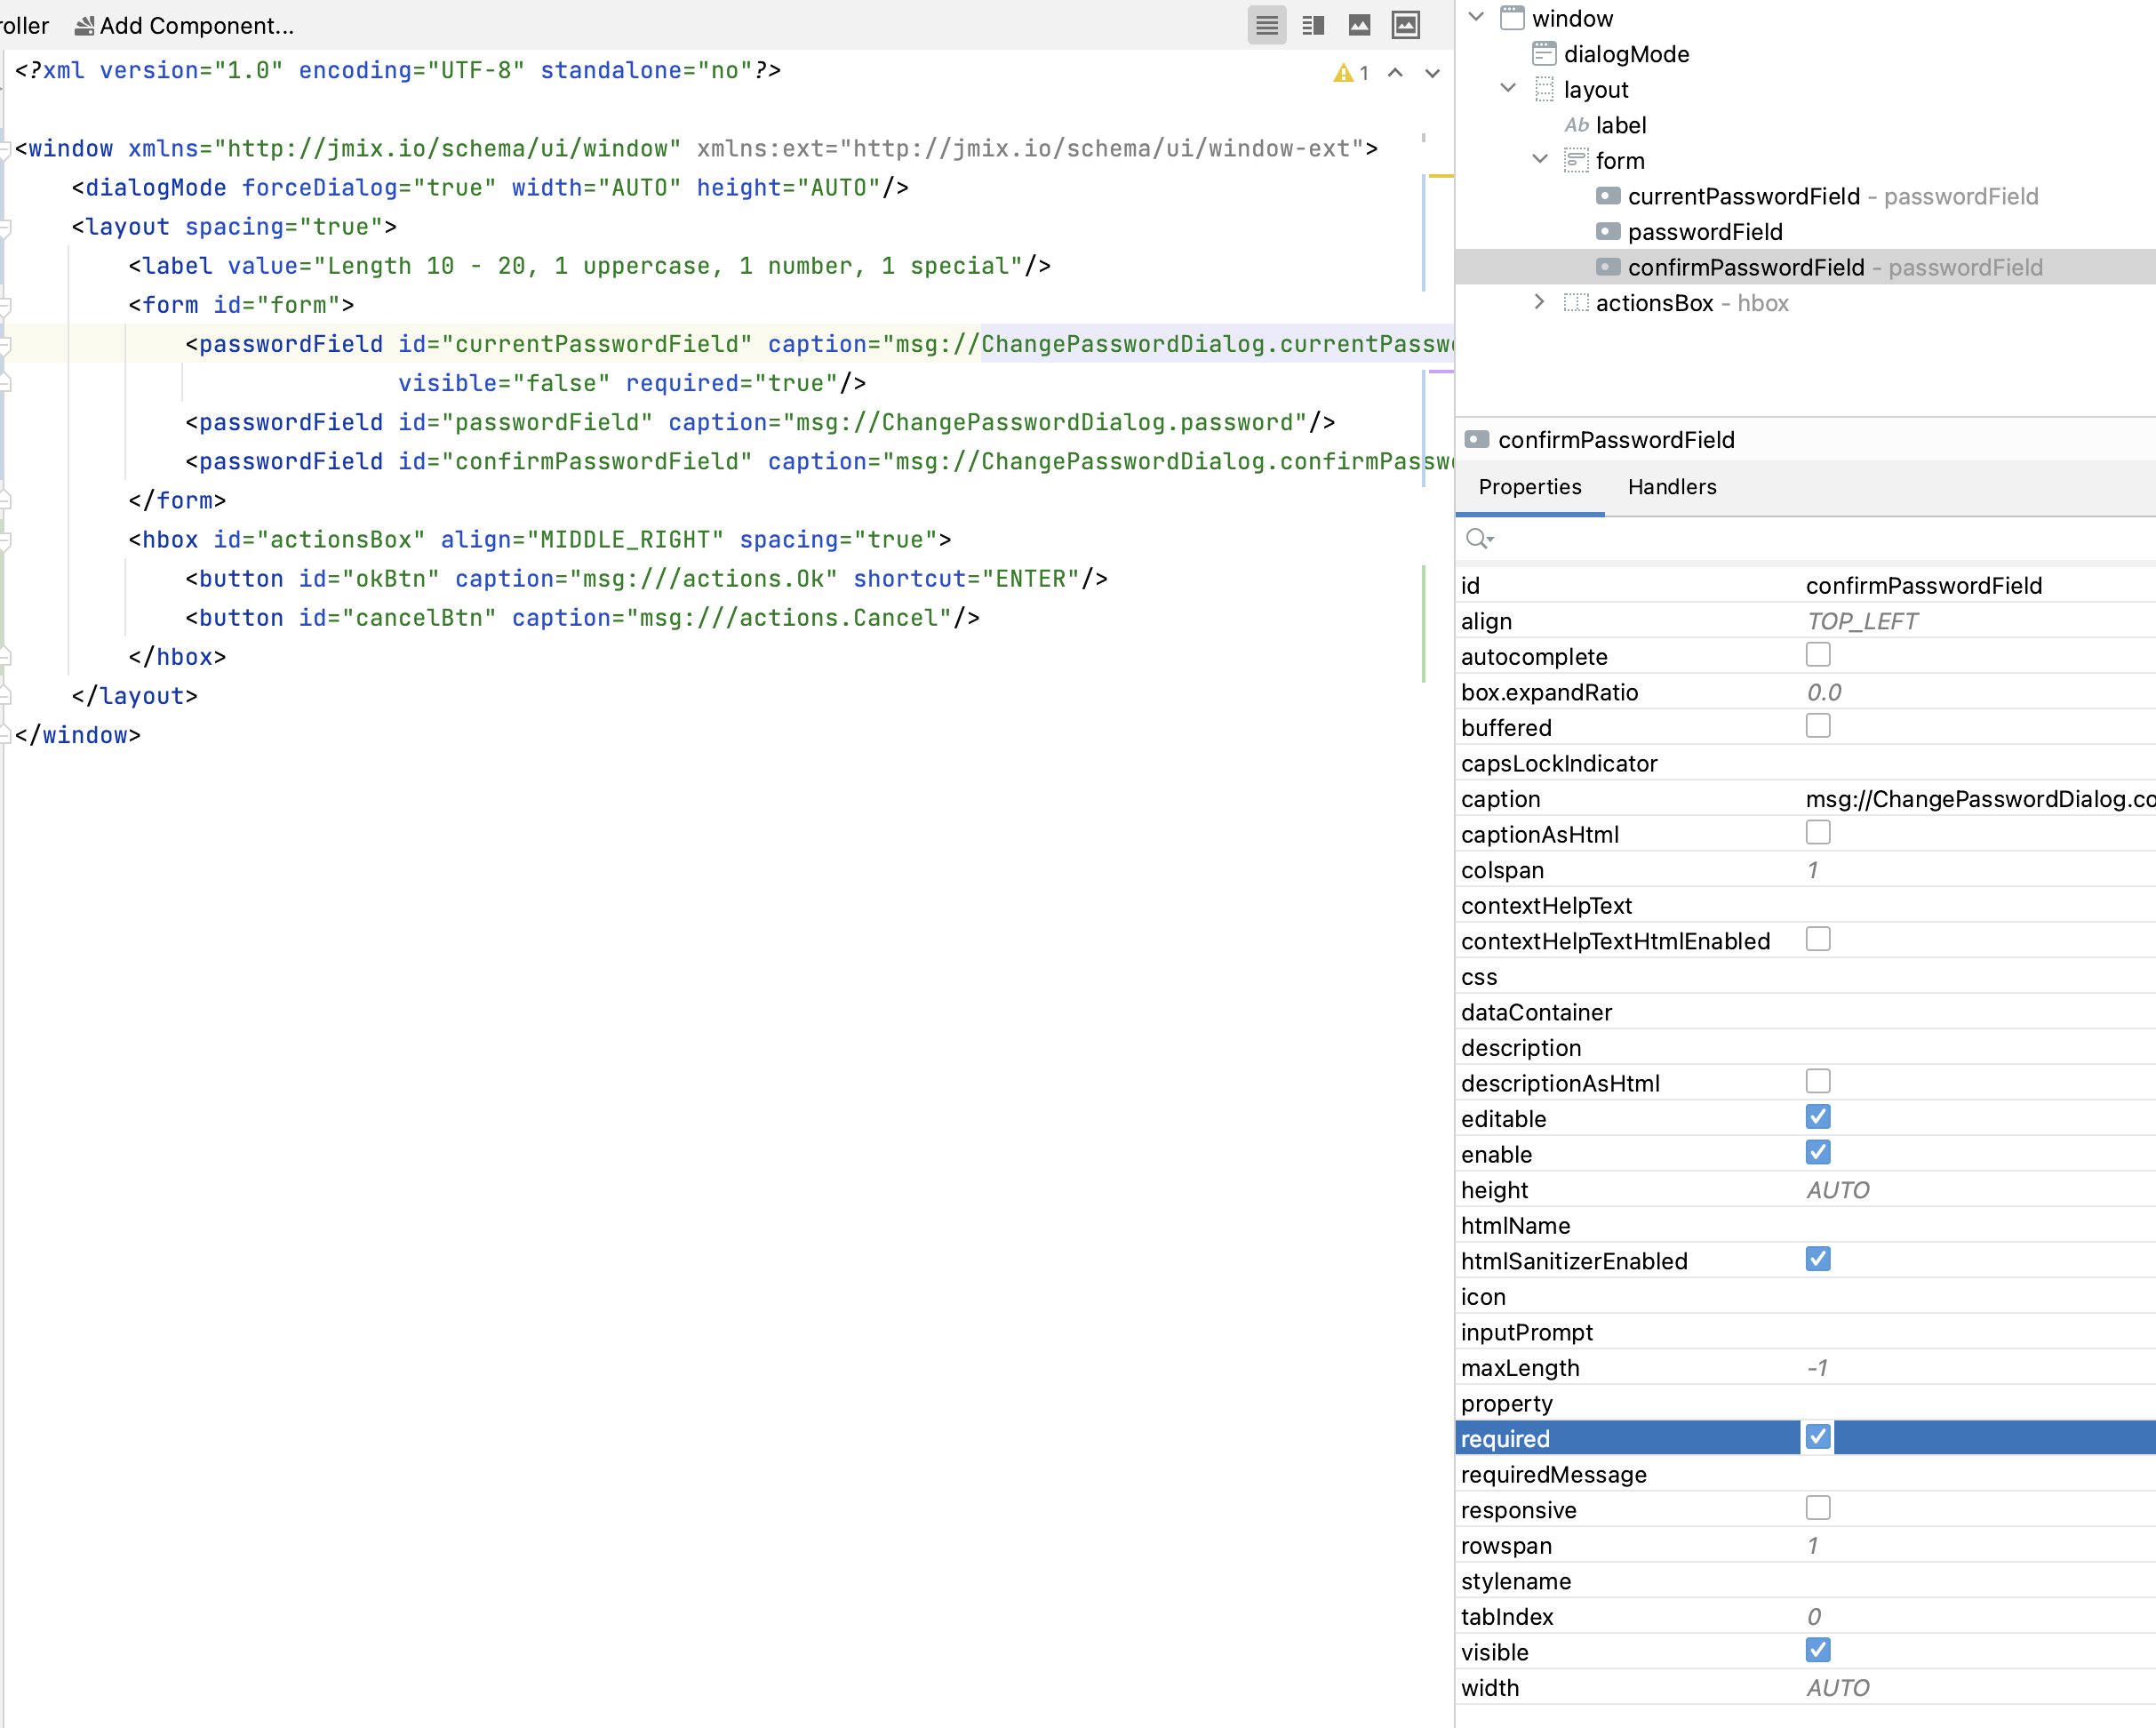
Task: Toggle the buffered checkbox
Action: pyautogui.click(x=1818, y=726)
